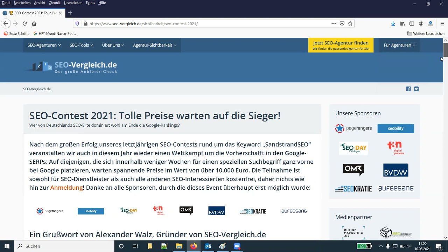Expand the SEO-Tools dropdown menu
This screenshot has height=252, width=448.
[81, 45]
